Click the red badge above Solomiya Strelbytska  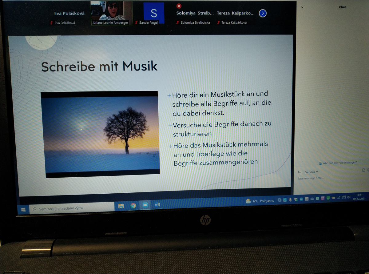point(179,6)
